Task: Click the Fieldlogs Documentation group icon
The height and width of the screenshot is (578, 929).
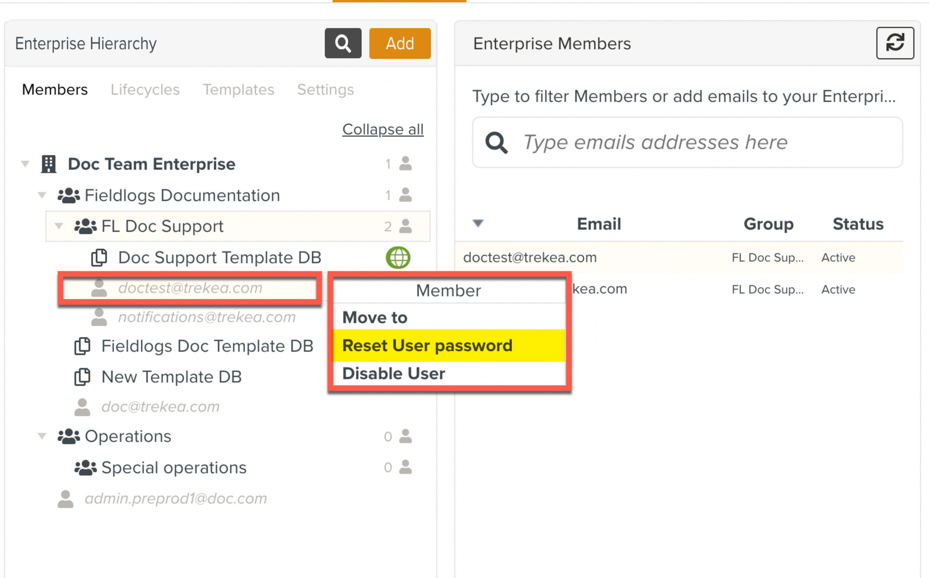Action: [69, 196]
